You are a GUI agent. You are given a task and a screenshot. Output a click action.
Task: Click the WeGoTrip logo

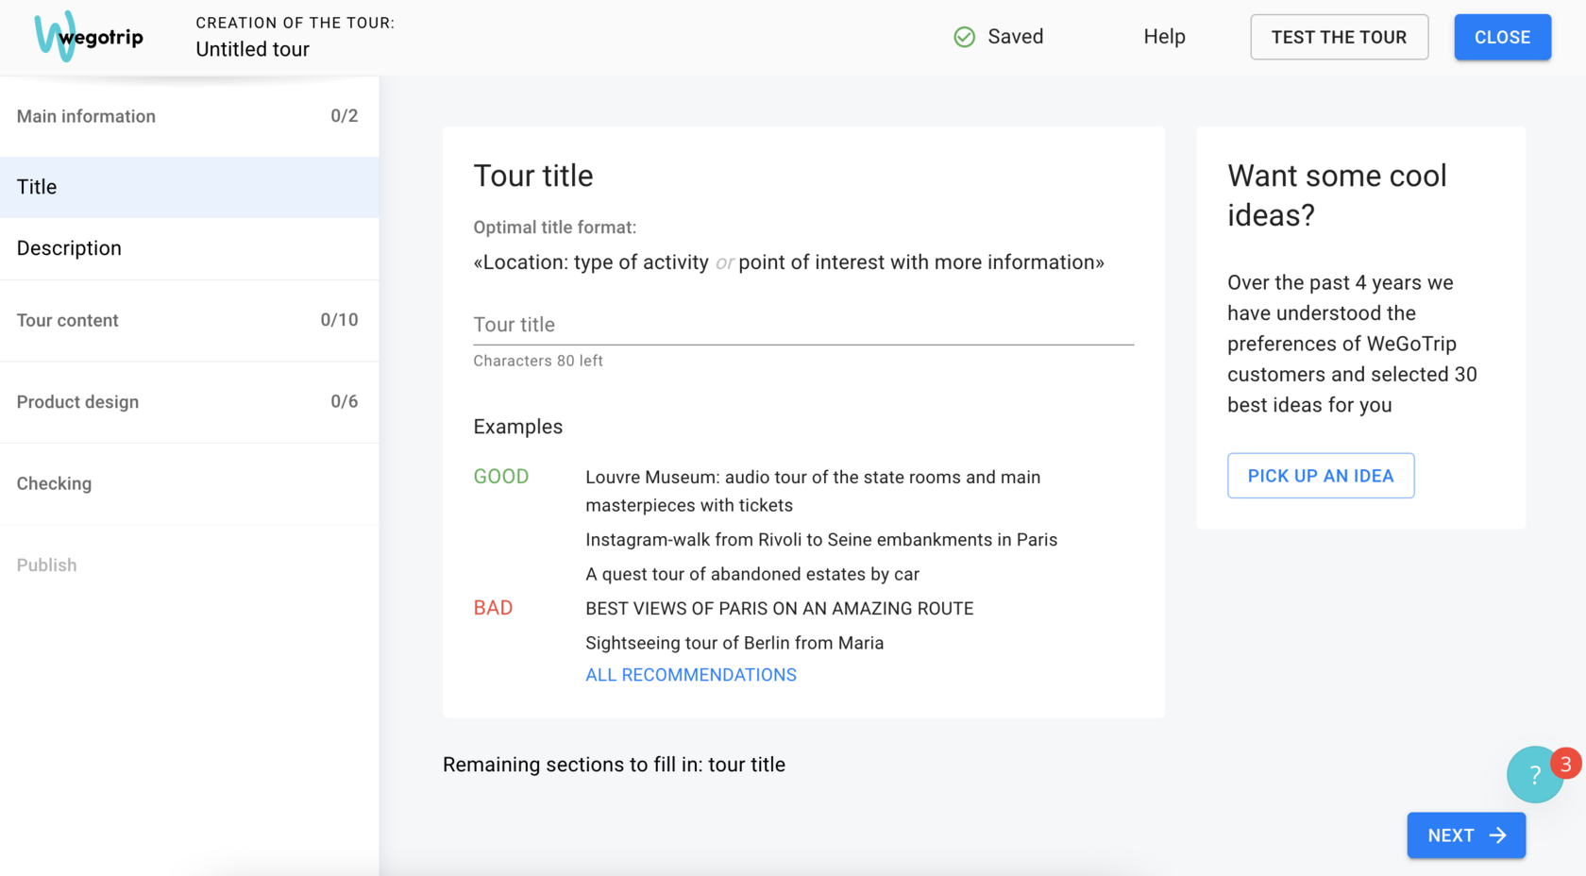tap(89, 37)
